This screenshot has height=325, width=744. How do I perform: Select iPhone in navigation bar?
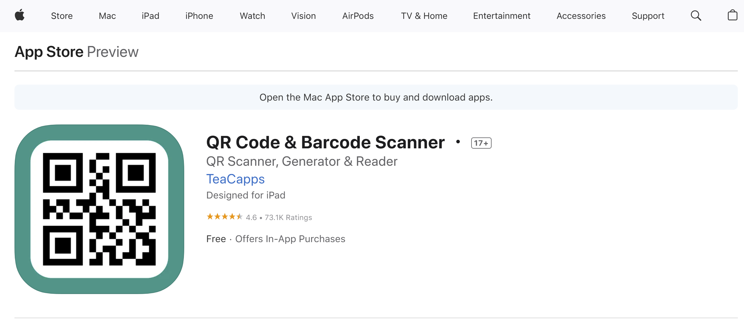coord(199,16)
